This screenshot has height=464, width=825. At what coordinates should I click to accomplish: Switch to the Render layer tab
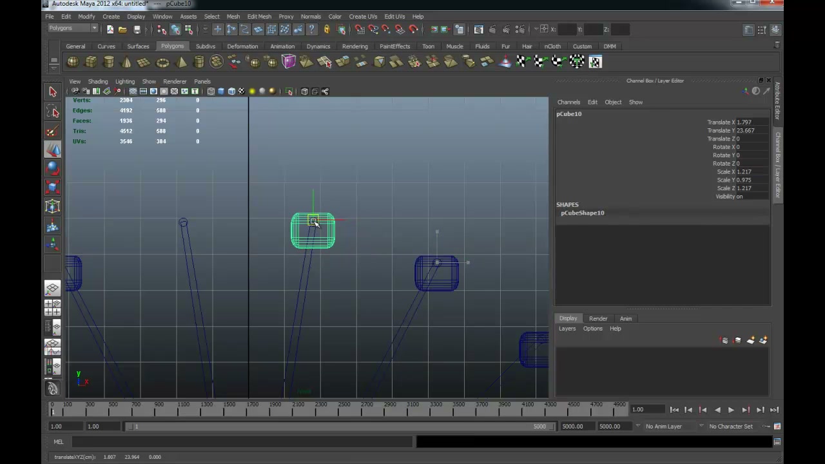598,318
